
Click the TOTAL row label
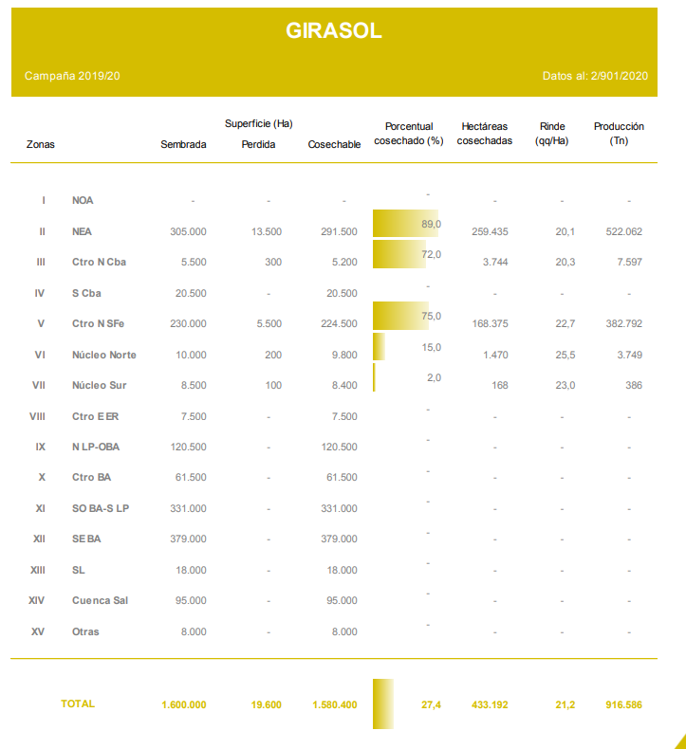point(78,703)
